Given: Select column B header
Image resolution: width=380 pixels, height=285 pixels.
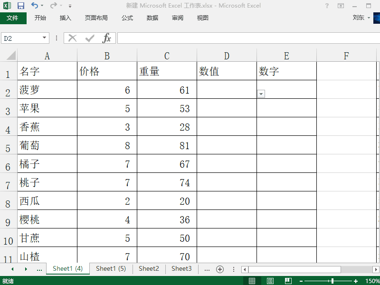Looking at the screenshot, I should [107, 56].
